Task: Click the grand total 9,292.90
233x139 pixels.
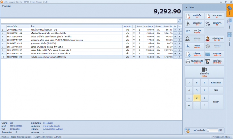Action: (x=167, y=11)
